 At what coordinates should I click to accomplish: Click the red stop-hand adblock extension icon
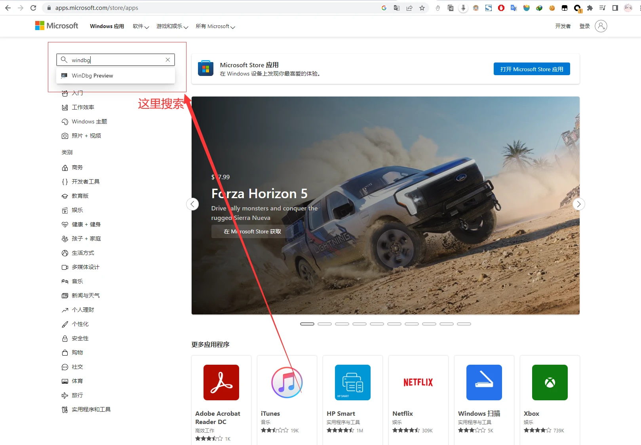tap(501, 8)
